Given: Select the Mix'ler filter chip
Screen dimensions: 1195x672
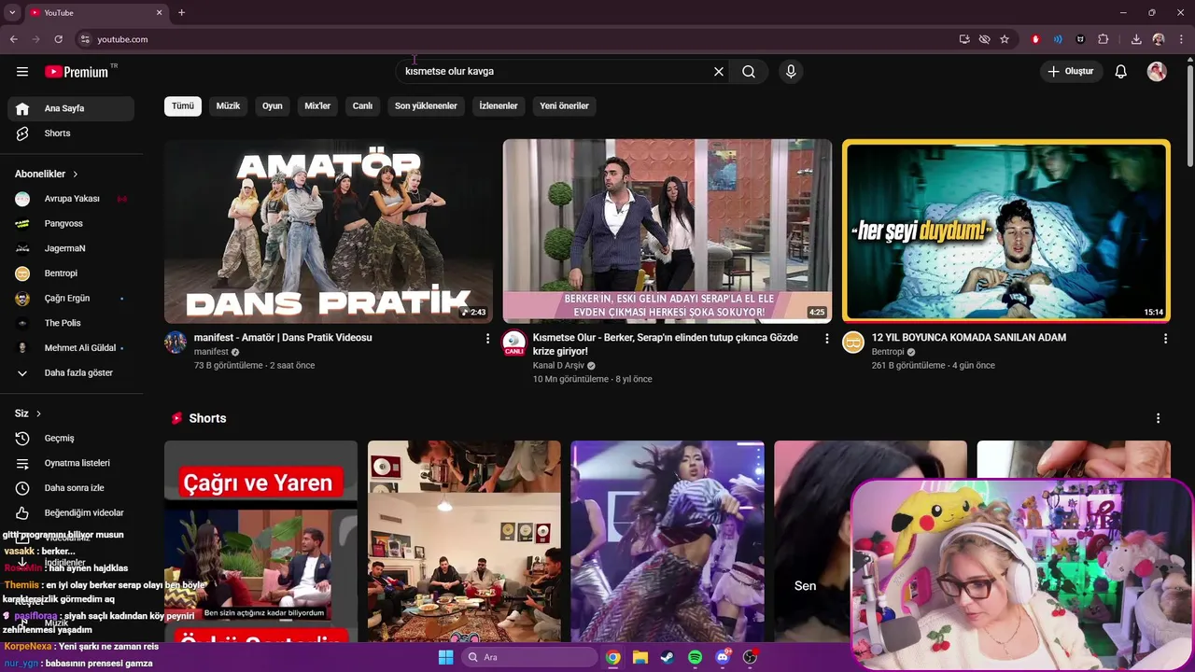Looking at the screenshot, I should 317,105.
